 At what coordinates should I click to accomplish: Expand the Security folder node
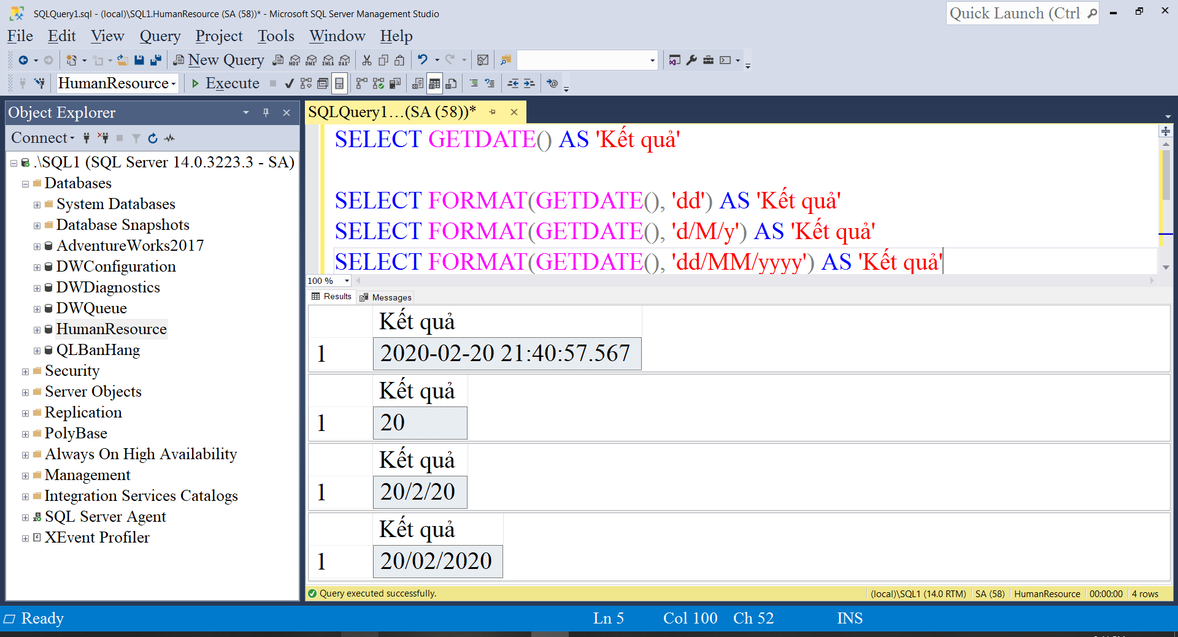(25, 372)
